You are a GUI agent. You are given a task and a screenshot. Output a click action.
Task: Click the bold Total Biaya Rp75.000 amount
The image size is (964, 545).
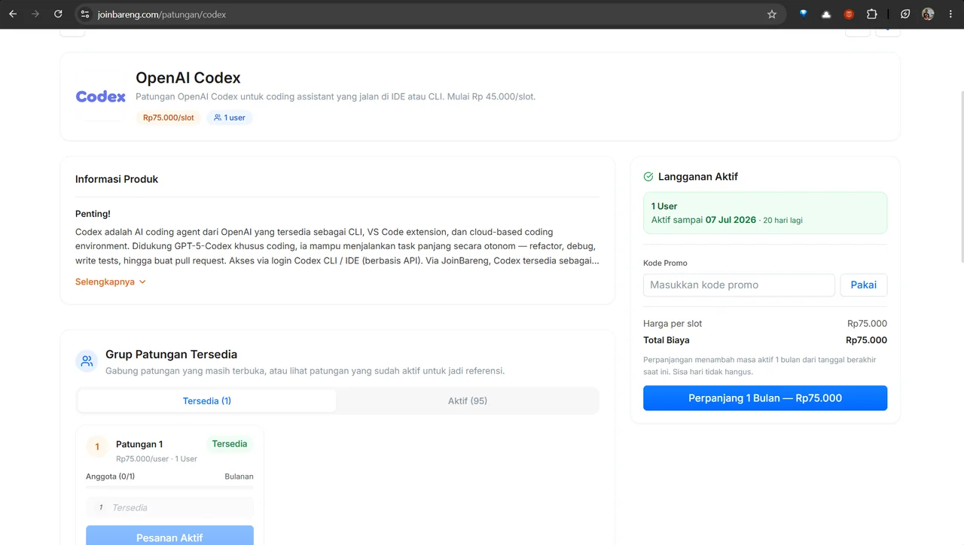(866, 340)
